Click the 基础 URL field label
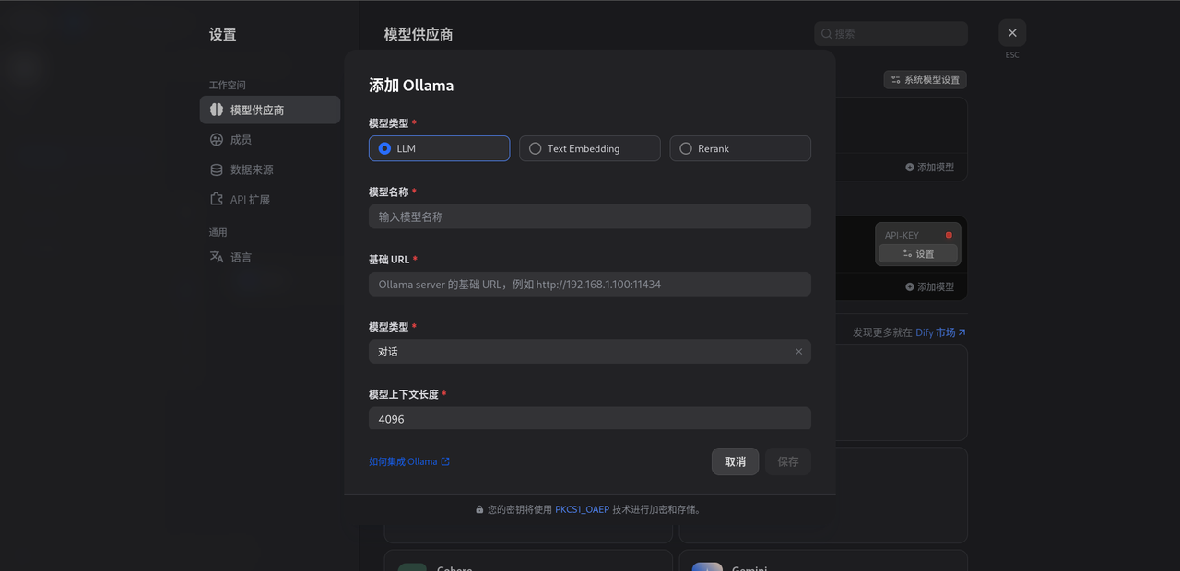This screenshot has height=571, width=1180. point(389,260)
